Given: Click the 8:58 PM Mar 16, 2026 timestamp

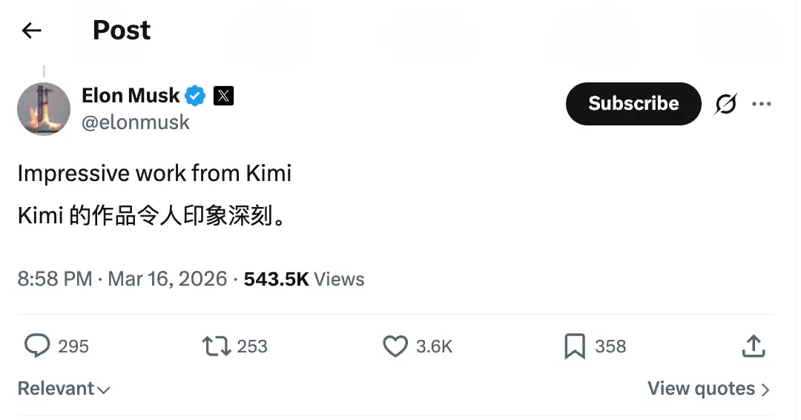Looking at the screenshot, I should (122, 279).
